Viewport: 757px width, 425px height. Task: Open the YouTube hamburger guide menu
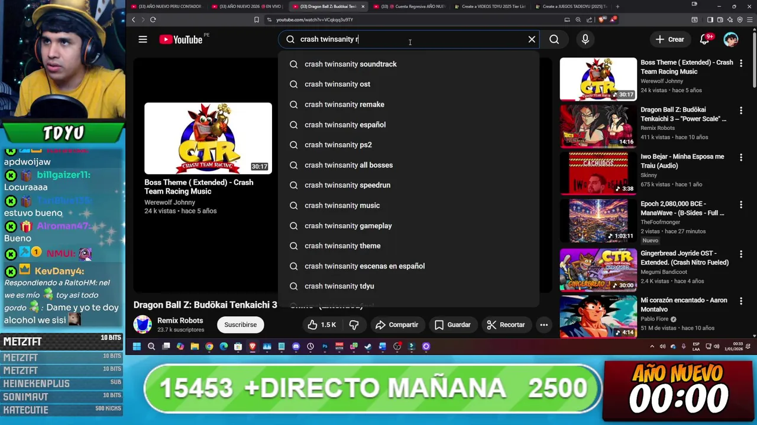pyautogui.click(x=143, y=40)
